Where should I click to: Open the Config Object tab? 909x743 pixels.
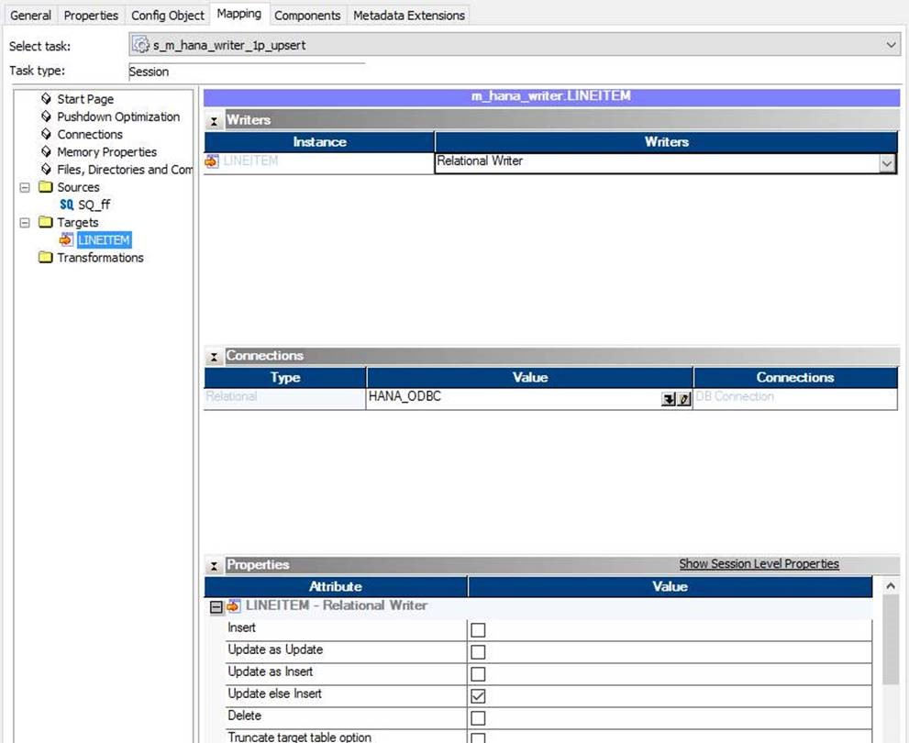(x=168, y=15)
